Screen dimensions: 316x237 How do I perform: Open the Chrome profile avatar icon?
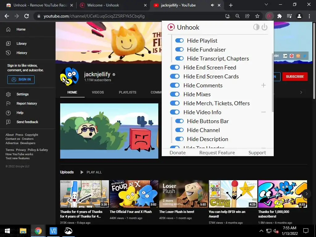[x=299, y=16]
